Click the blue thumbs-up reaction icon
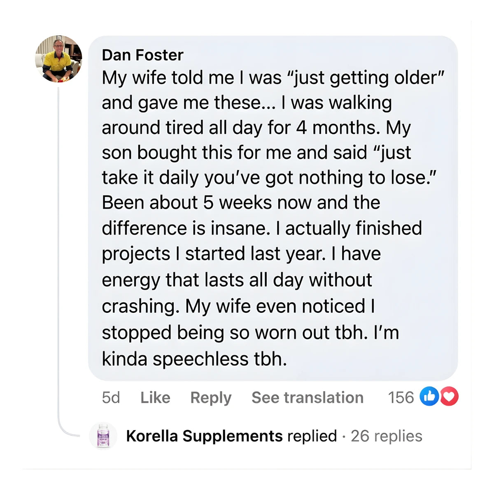This screenshot has width=494, height=494. coord(429,397)
